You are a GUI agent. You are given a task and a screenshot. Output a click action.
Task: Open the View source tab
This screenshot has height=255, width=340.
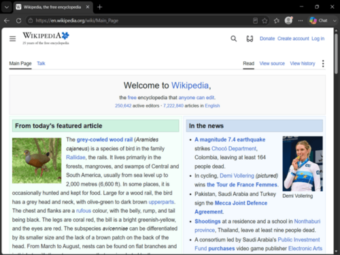click(x=272, y=63)
